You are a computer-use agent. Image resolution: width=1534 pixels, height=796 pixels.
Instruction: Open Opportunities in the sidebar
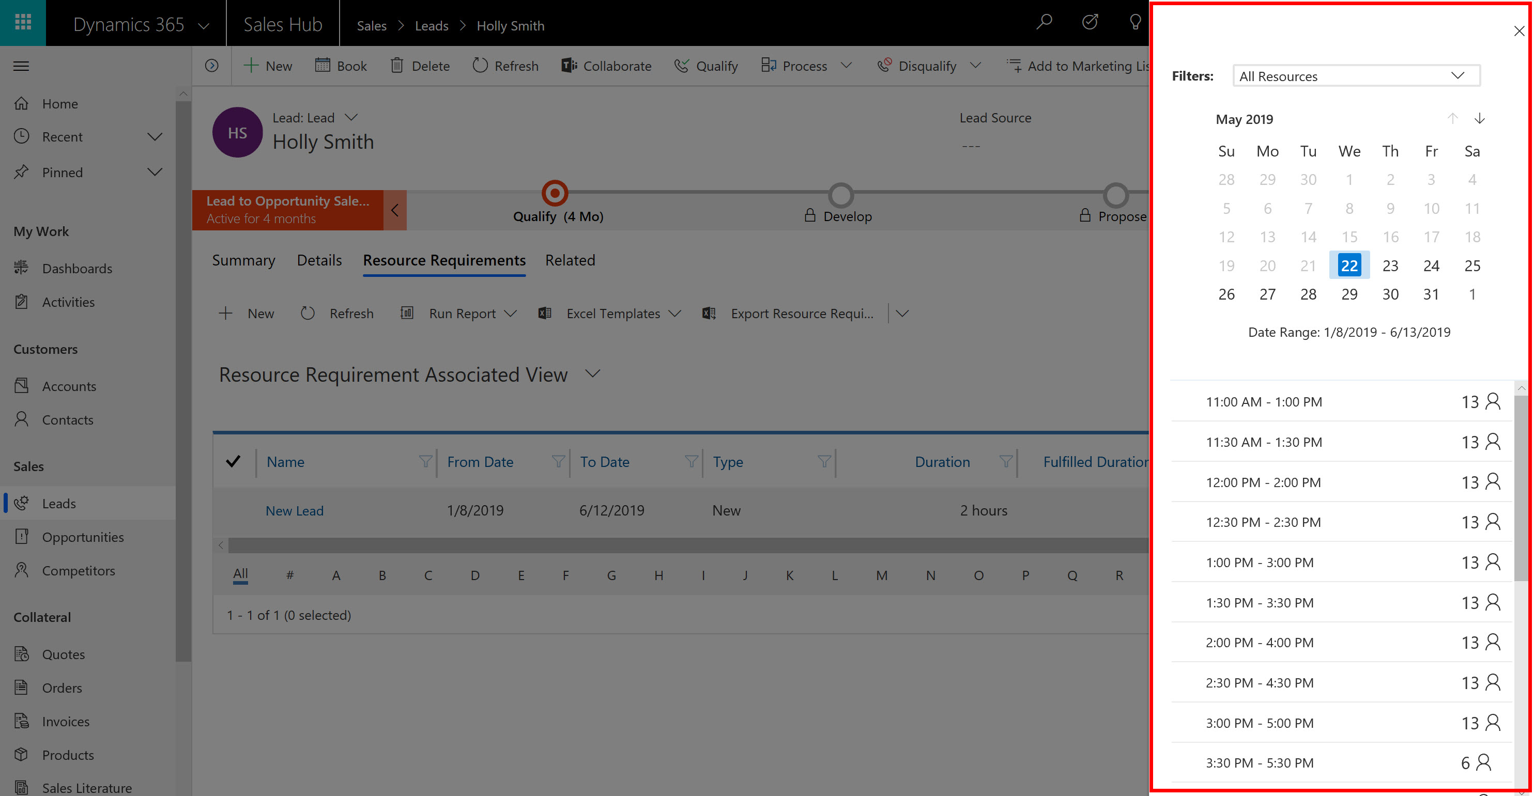pos(88,537)
